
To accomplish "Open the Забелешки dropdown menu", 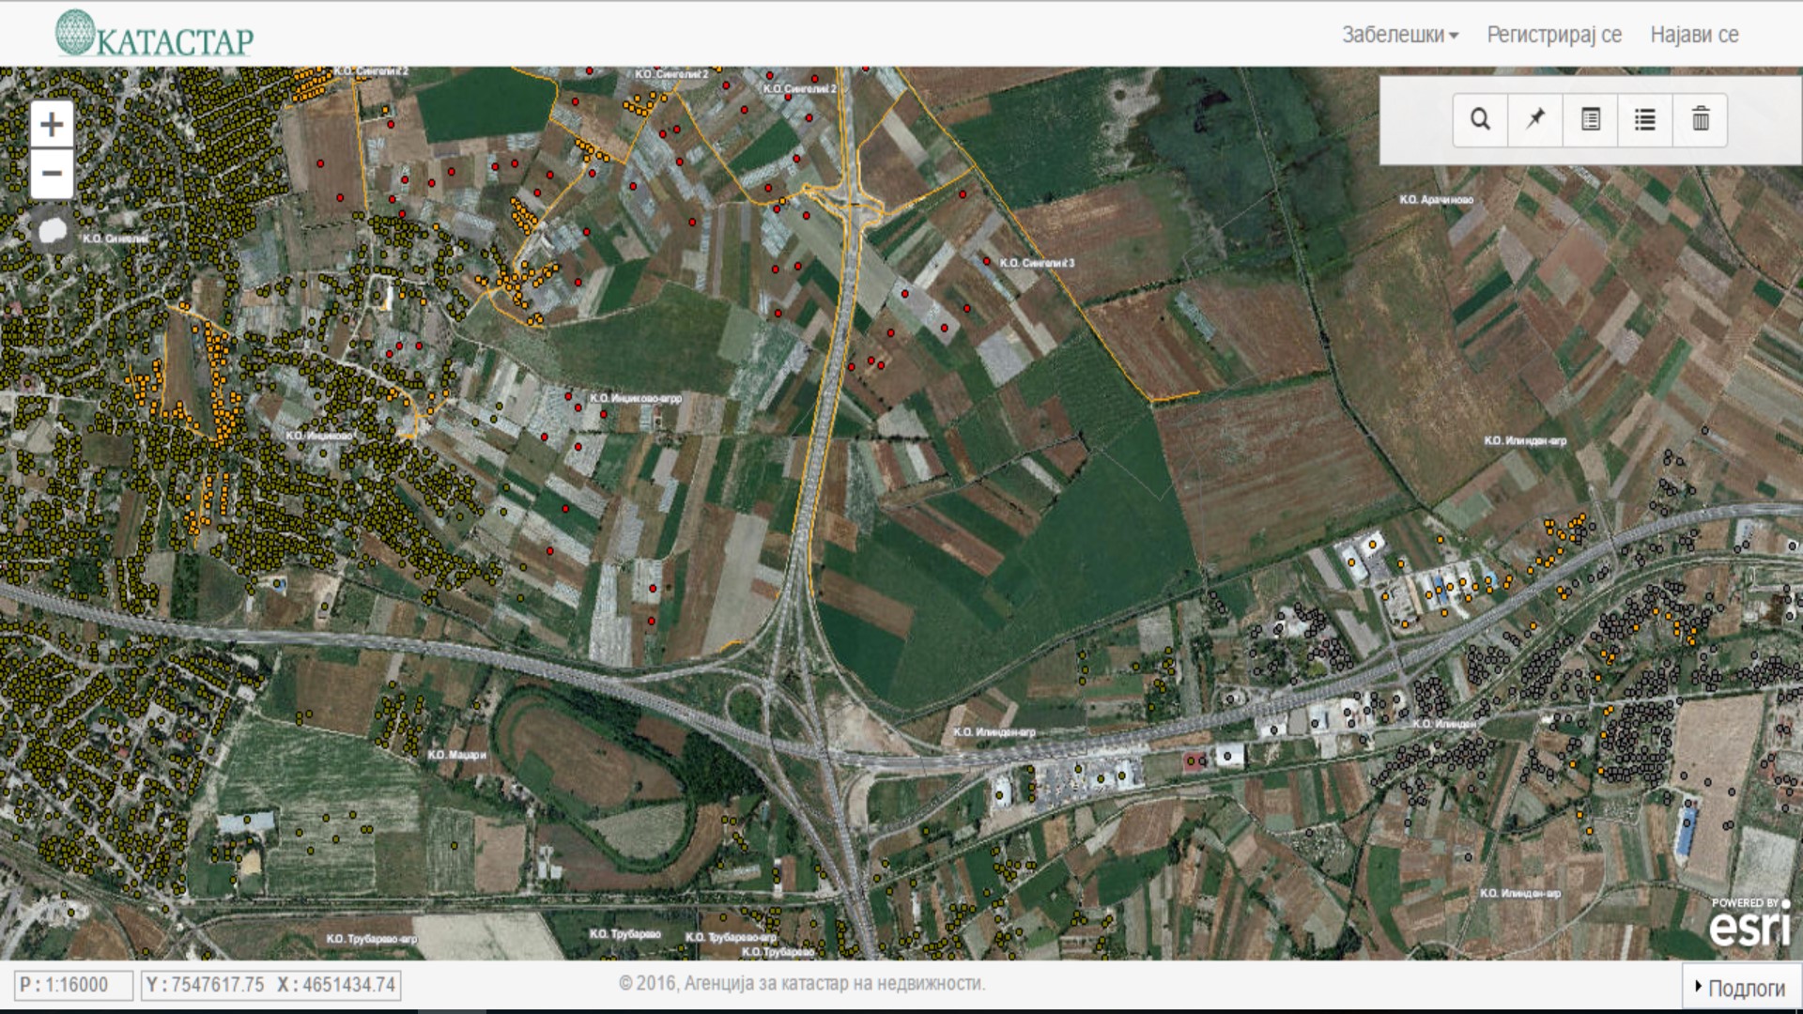I will tap(1399, 35).
